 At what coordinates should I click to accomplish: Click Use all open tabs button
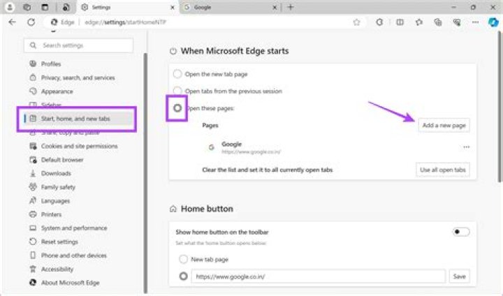pyautogui.click(x=443, y=170)
